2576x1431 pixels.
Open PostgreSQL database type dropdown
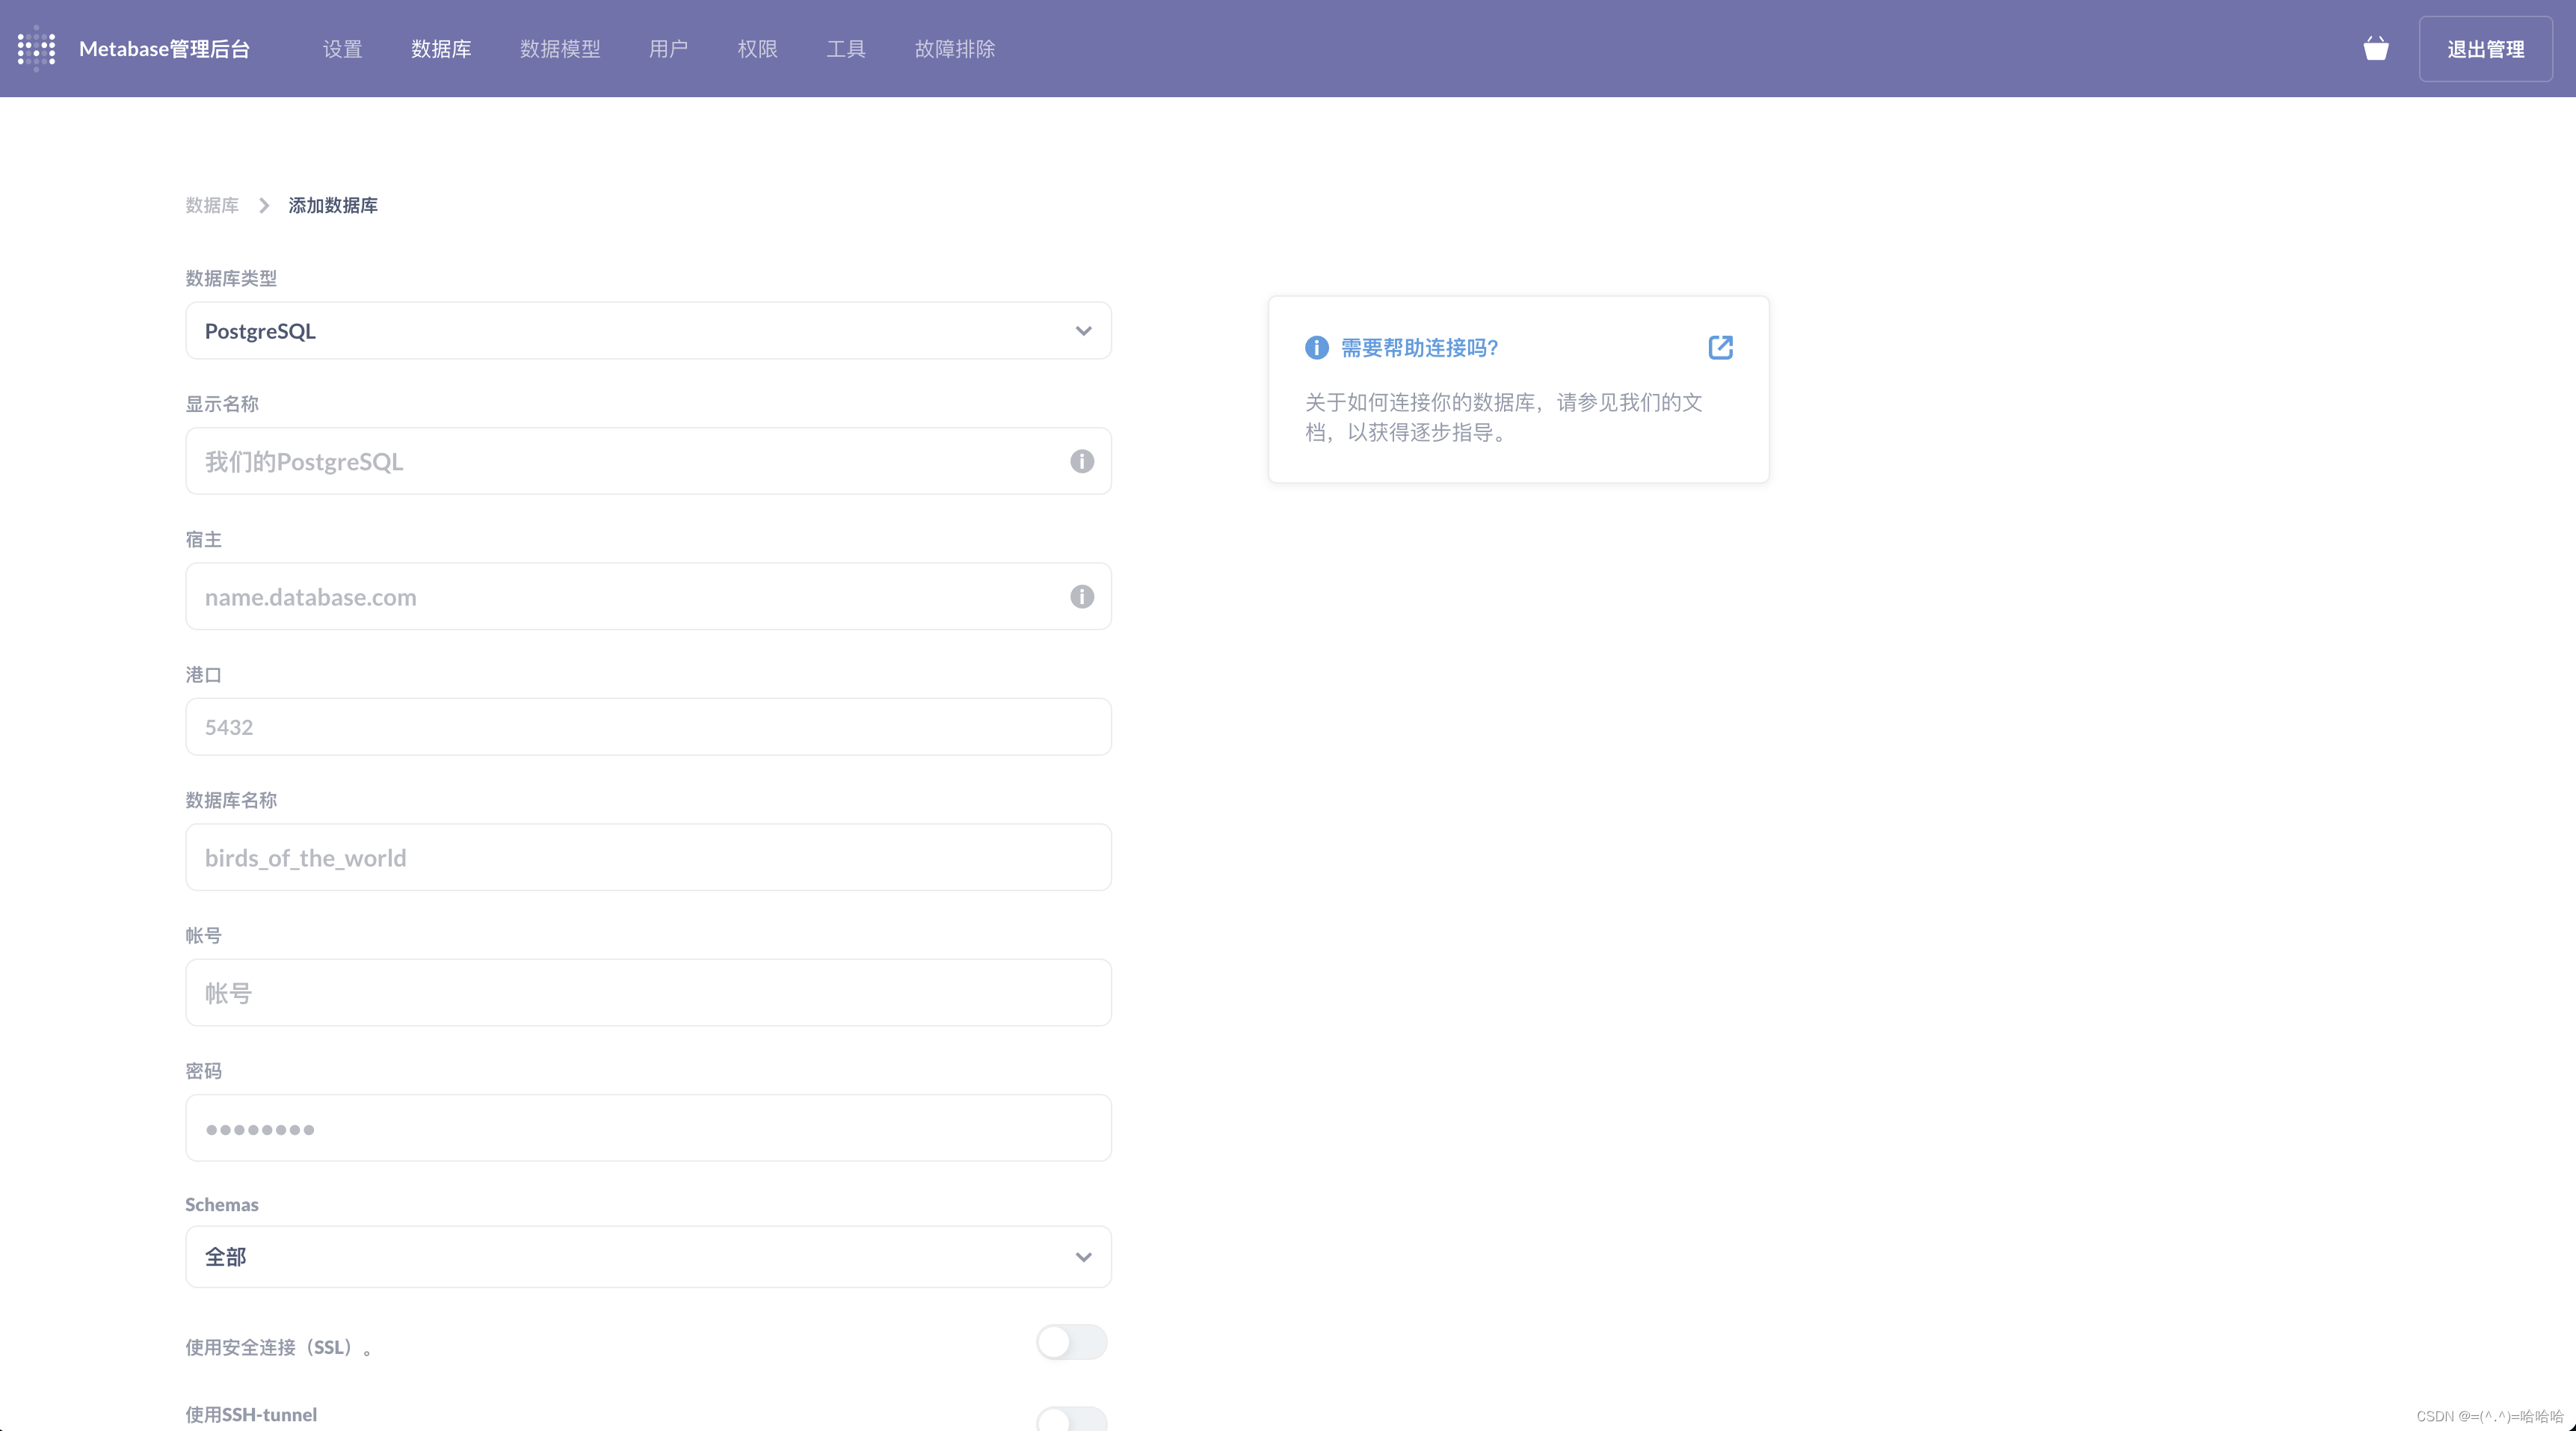pos(648,331)
